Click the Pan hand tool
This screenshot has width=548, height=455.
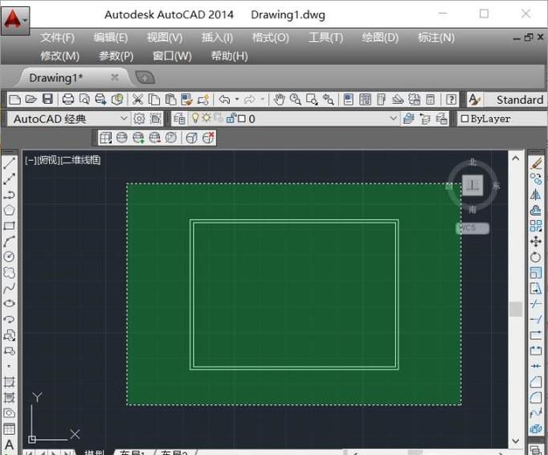[x=279, y=100]
